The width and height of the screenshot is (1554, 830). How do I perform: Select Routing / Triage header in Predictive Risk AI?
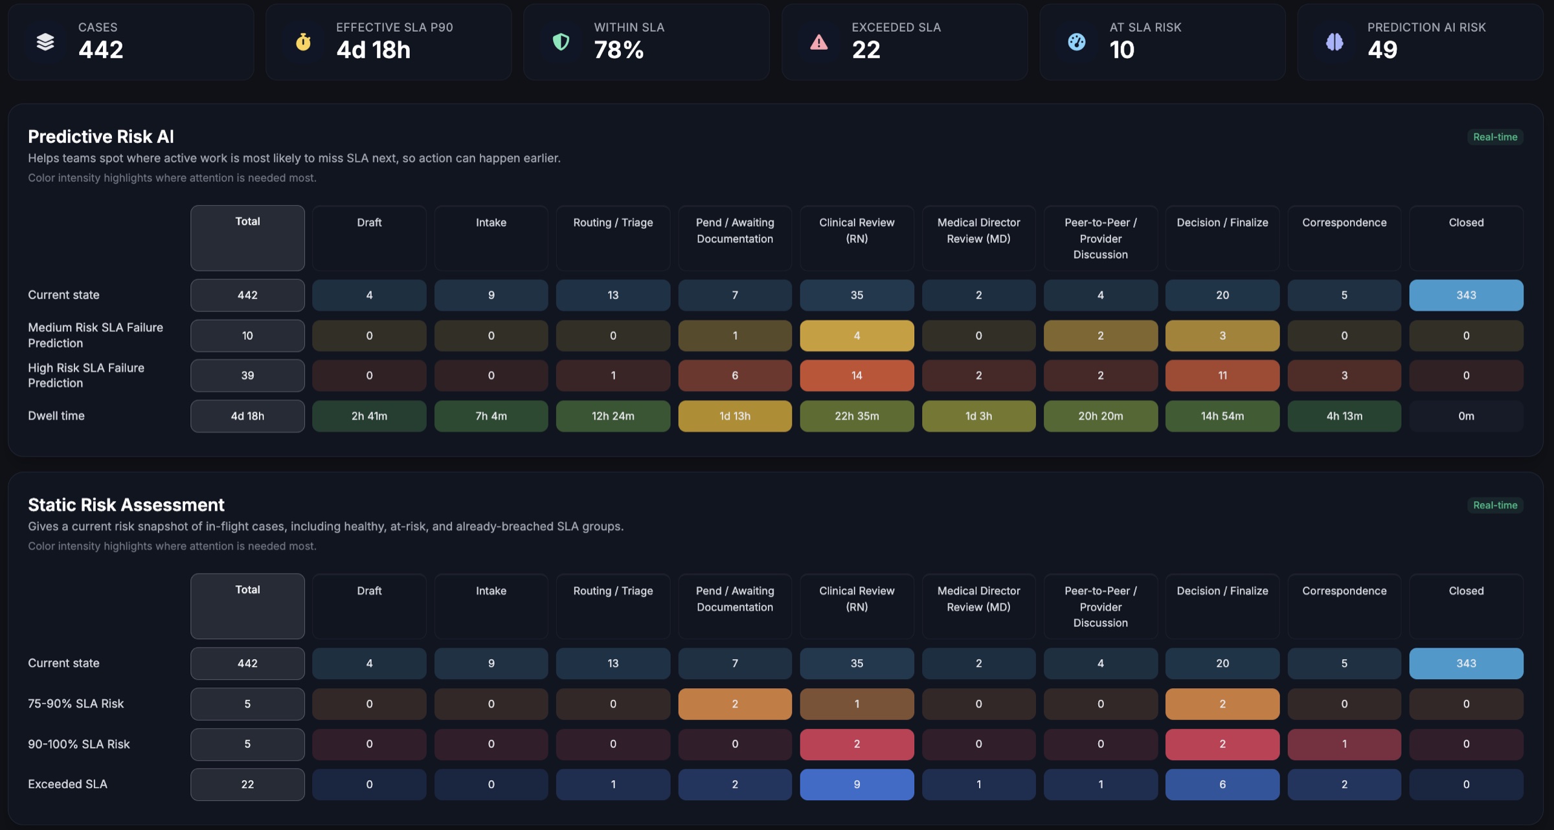[613, 238]
